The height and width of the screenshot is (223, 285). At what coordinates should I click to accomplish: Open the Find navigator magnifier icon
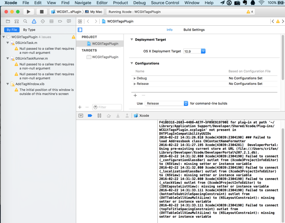[25, 21]
